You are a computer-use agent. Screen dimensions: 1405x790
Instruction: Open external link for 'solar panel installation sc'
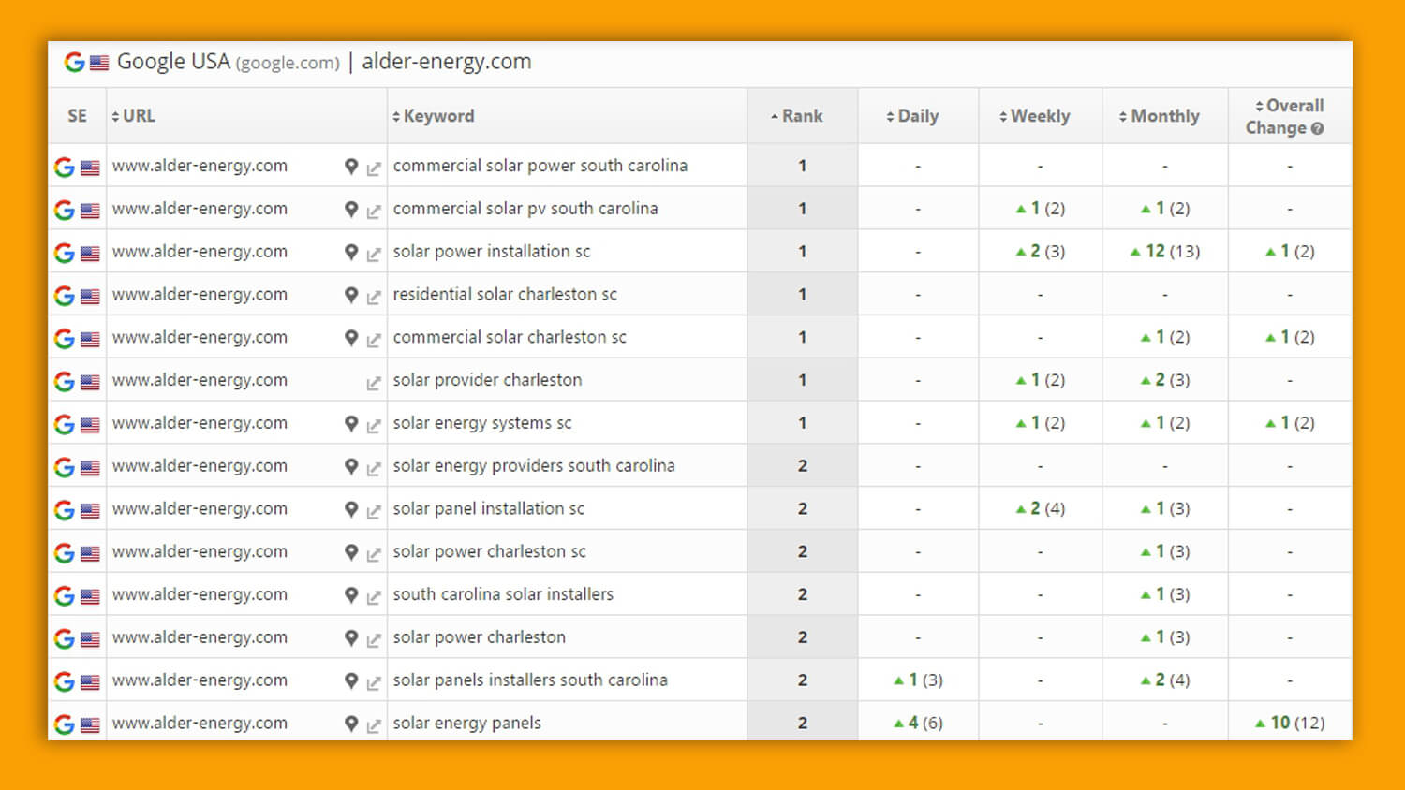coord(374,512)
